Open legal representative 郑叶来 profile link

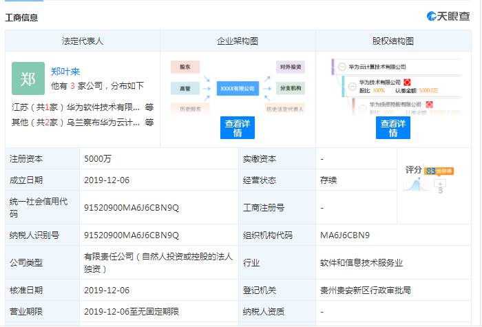65,72
